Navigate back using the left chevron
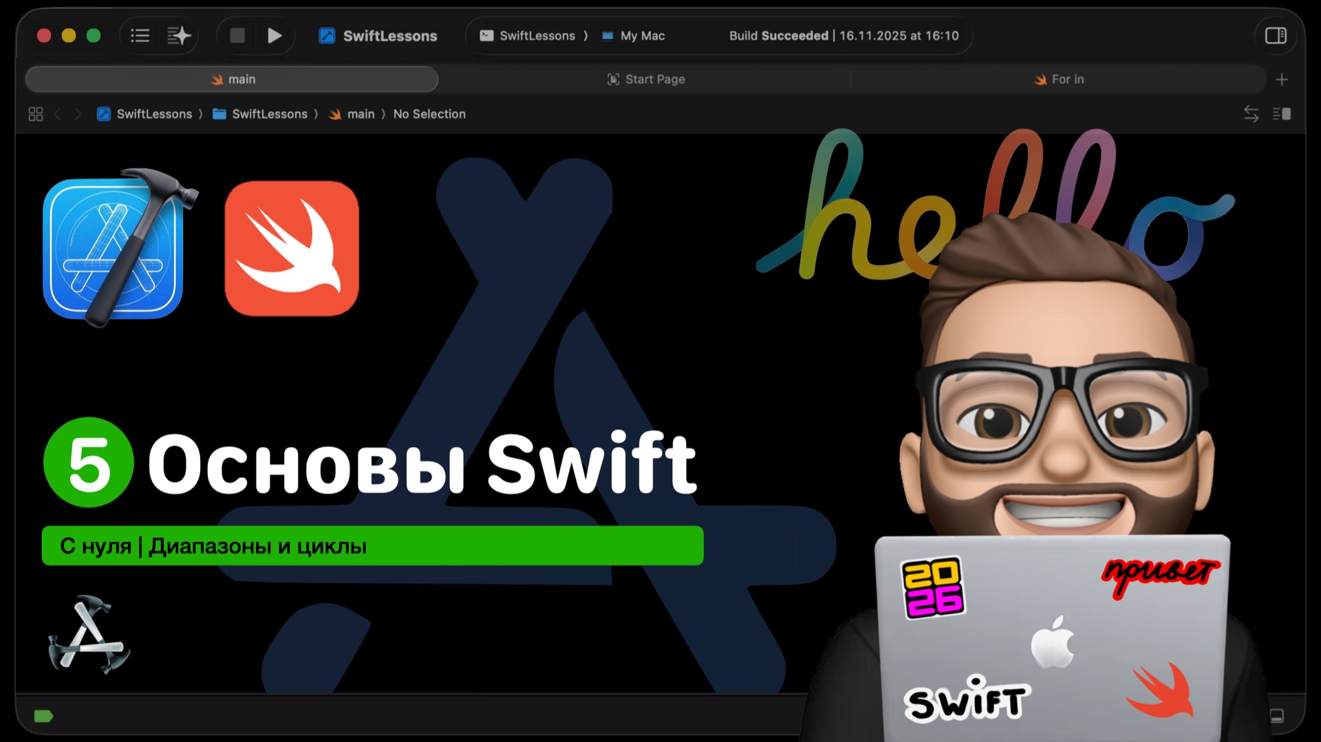The image size is (1321, 742). (x=58, y=113)
